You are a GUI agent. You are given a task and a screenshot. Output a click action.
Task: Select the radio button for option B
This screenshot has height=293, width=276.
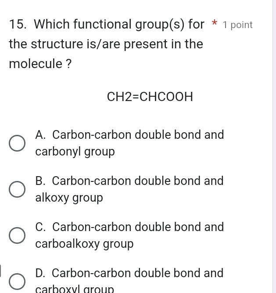pyautogui.click(x=17, y=190)
